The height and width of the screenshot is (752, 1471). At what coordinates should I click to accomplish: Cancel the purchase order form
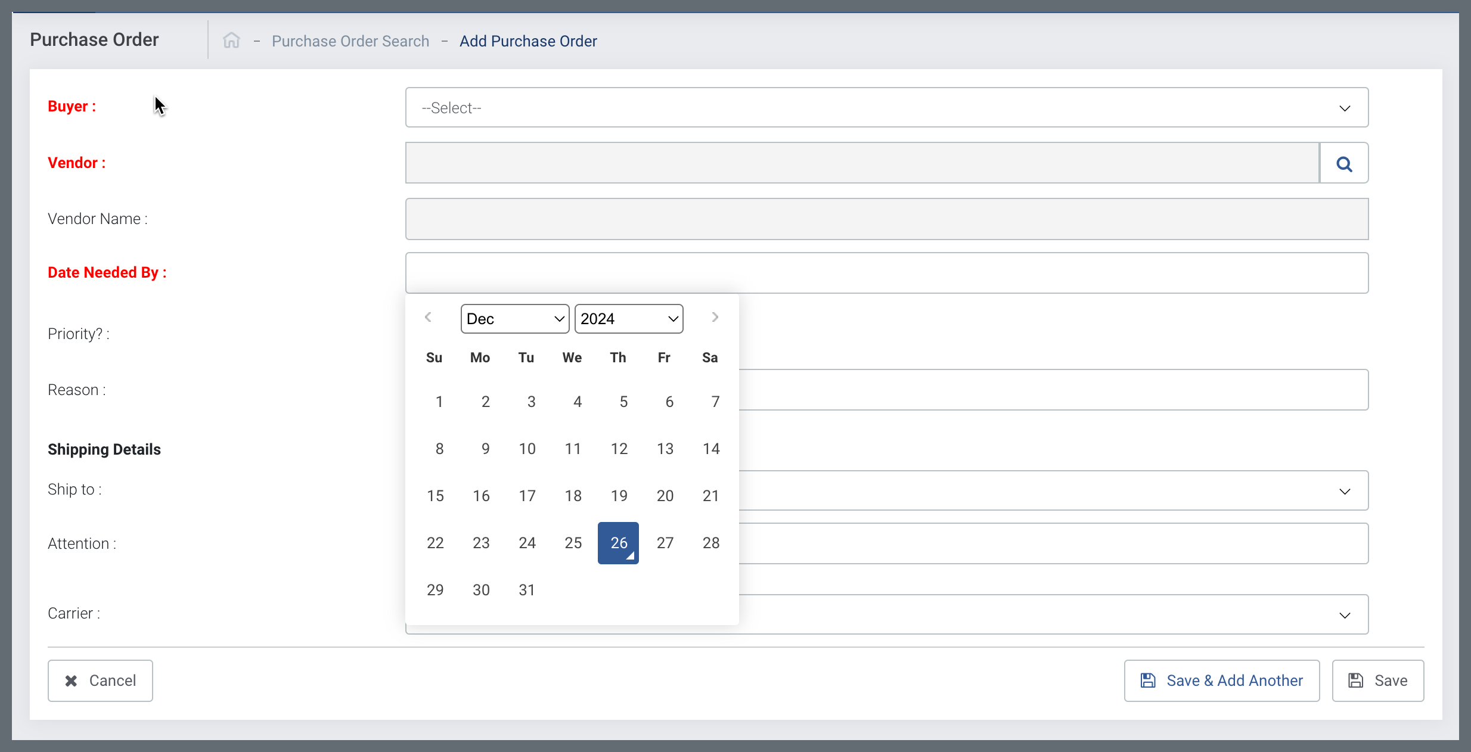[100, 680]
